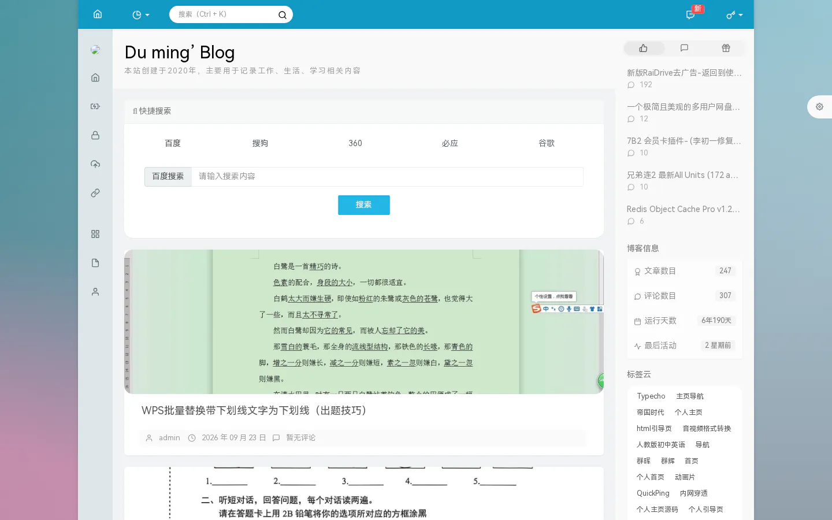Click the 帝国时代 tag
The width and height of the screenshot is (832, 520).
[x=651, y=413]
